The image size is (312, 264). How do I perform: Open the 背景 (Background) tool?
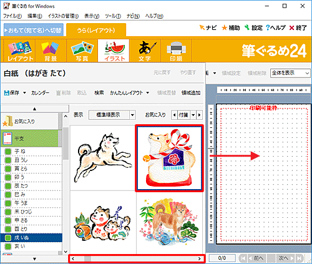(x=51, y=51)
